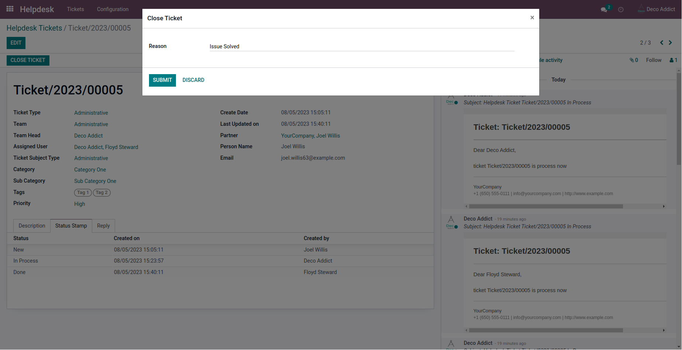Click the Tag 1 badge
The image size is (682, 350).
coord(83,193)
